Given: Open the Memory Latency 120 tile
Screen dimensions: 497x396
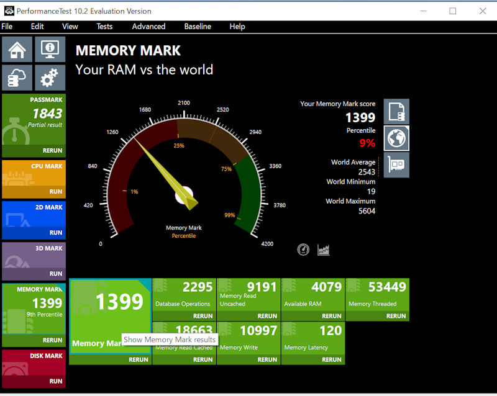Looking at the screenshot, I should point(313,338).
